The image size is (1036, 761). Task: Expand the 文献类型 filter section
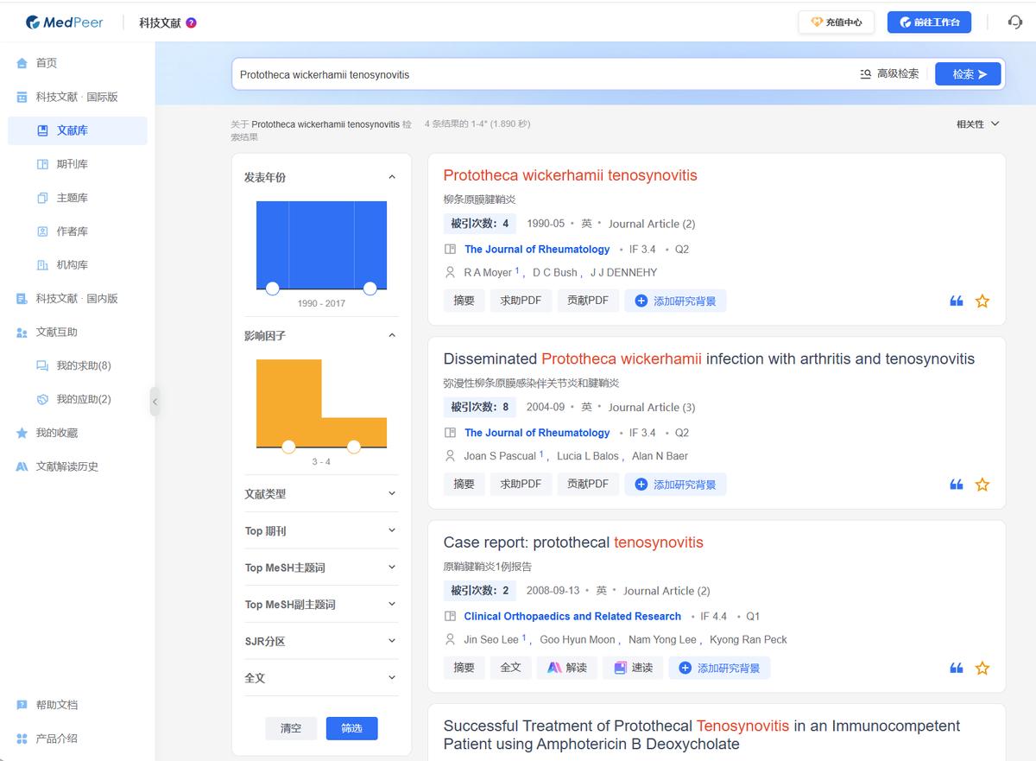pos(320,494)
